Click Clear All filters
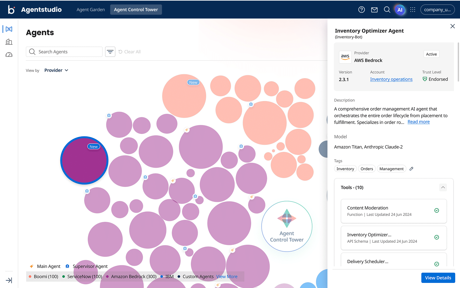The height and width of the screenshot is (288, 460). [129, 52]
